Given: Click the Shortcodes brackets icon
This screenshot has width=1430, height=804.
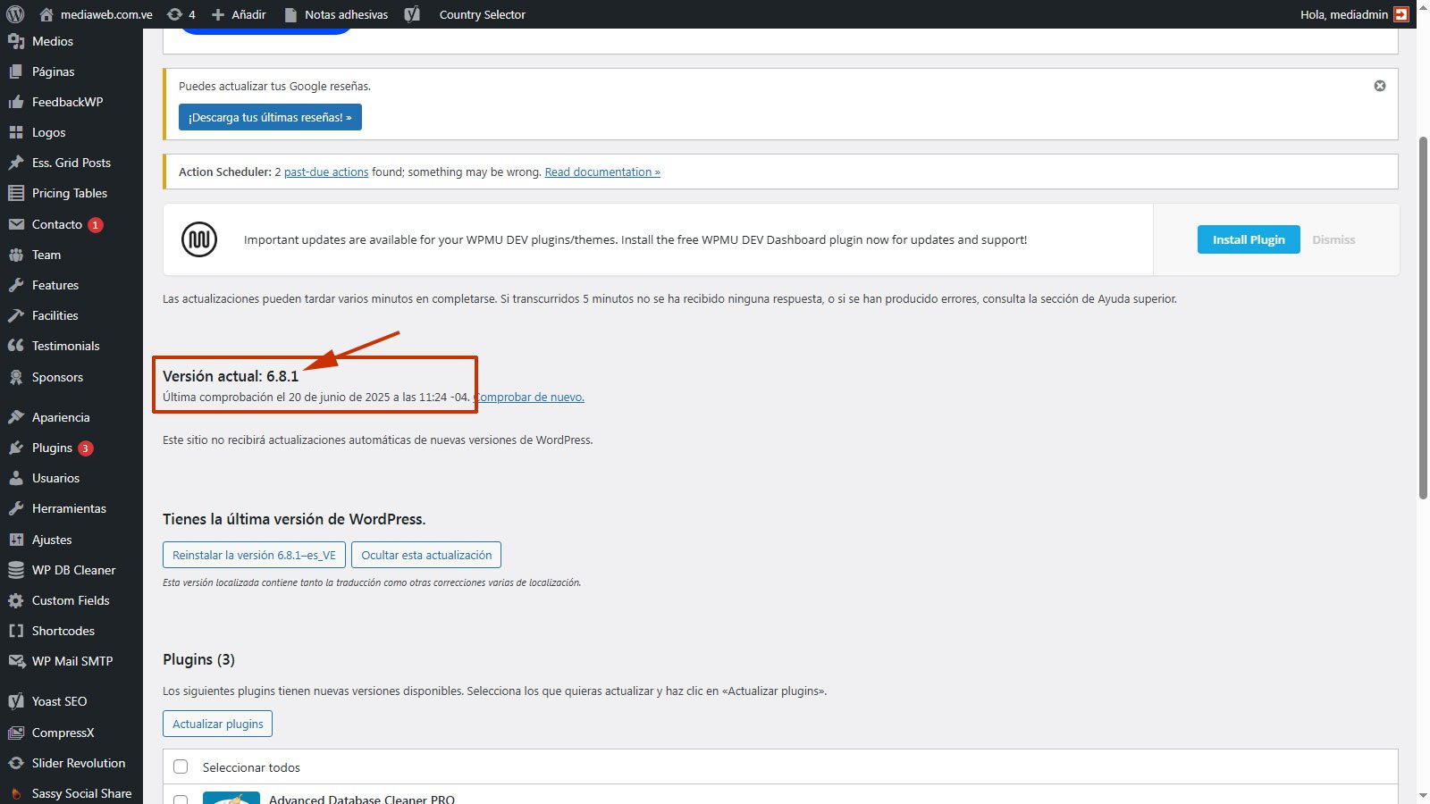Looking at the screenshot, I should point(16,631).
